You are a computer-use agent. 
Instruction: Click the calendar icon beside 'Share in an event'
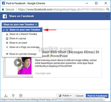(7, 43)
